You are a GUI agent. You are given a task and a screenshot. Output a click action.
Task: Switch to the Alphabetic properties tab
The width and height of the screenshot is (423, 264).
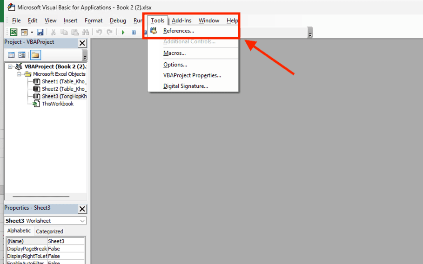[19, 231]
